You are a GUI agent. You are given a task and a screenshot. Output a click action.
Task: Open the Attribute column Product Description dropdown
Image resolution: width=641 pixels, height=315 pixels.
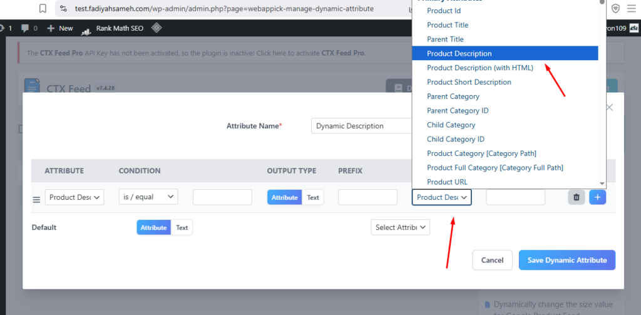coord(74,197)
